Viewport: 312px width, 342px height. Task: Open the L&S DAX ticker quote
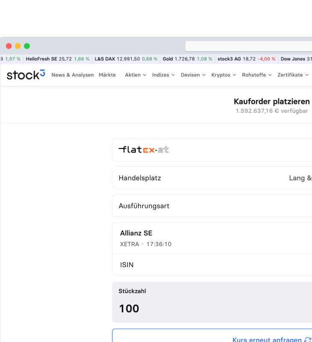click(x=126, y=59)
